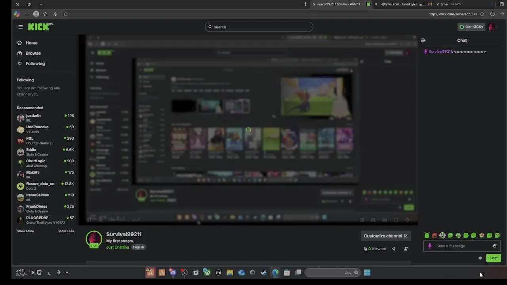Open the browser more options ellipsis
This screenshot has width=507, height=285.
point(27,14)
